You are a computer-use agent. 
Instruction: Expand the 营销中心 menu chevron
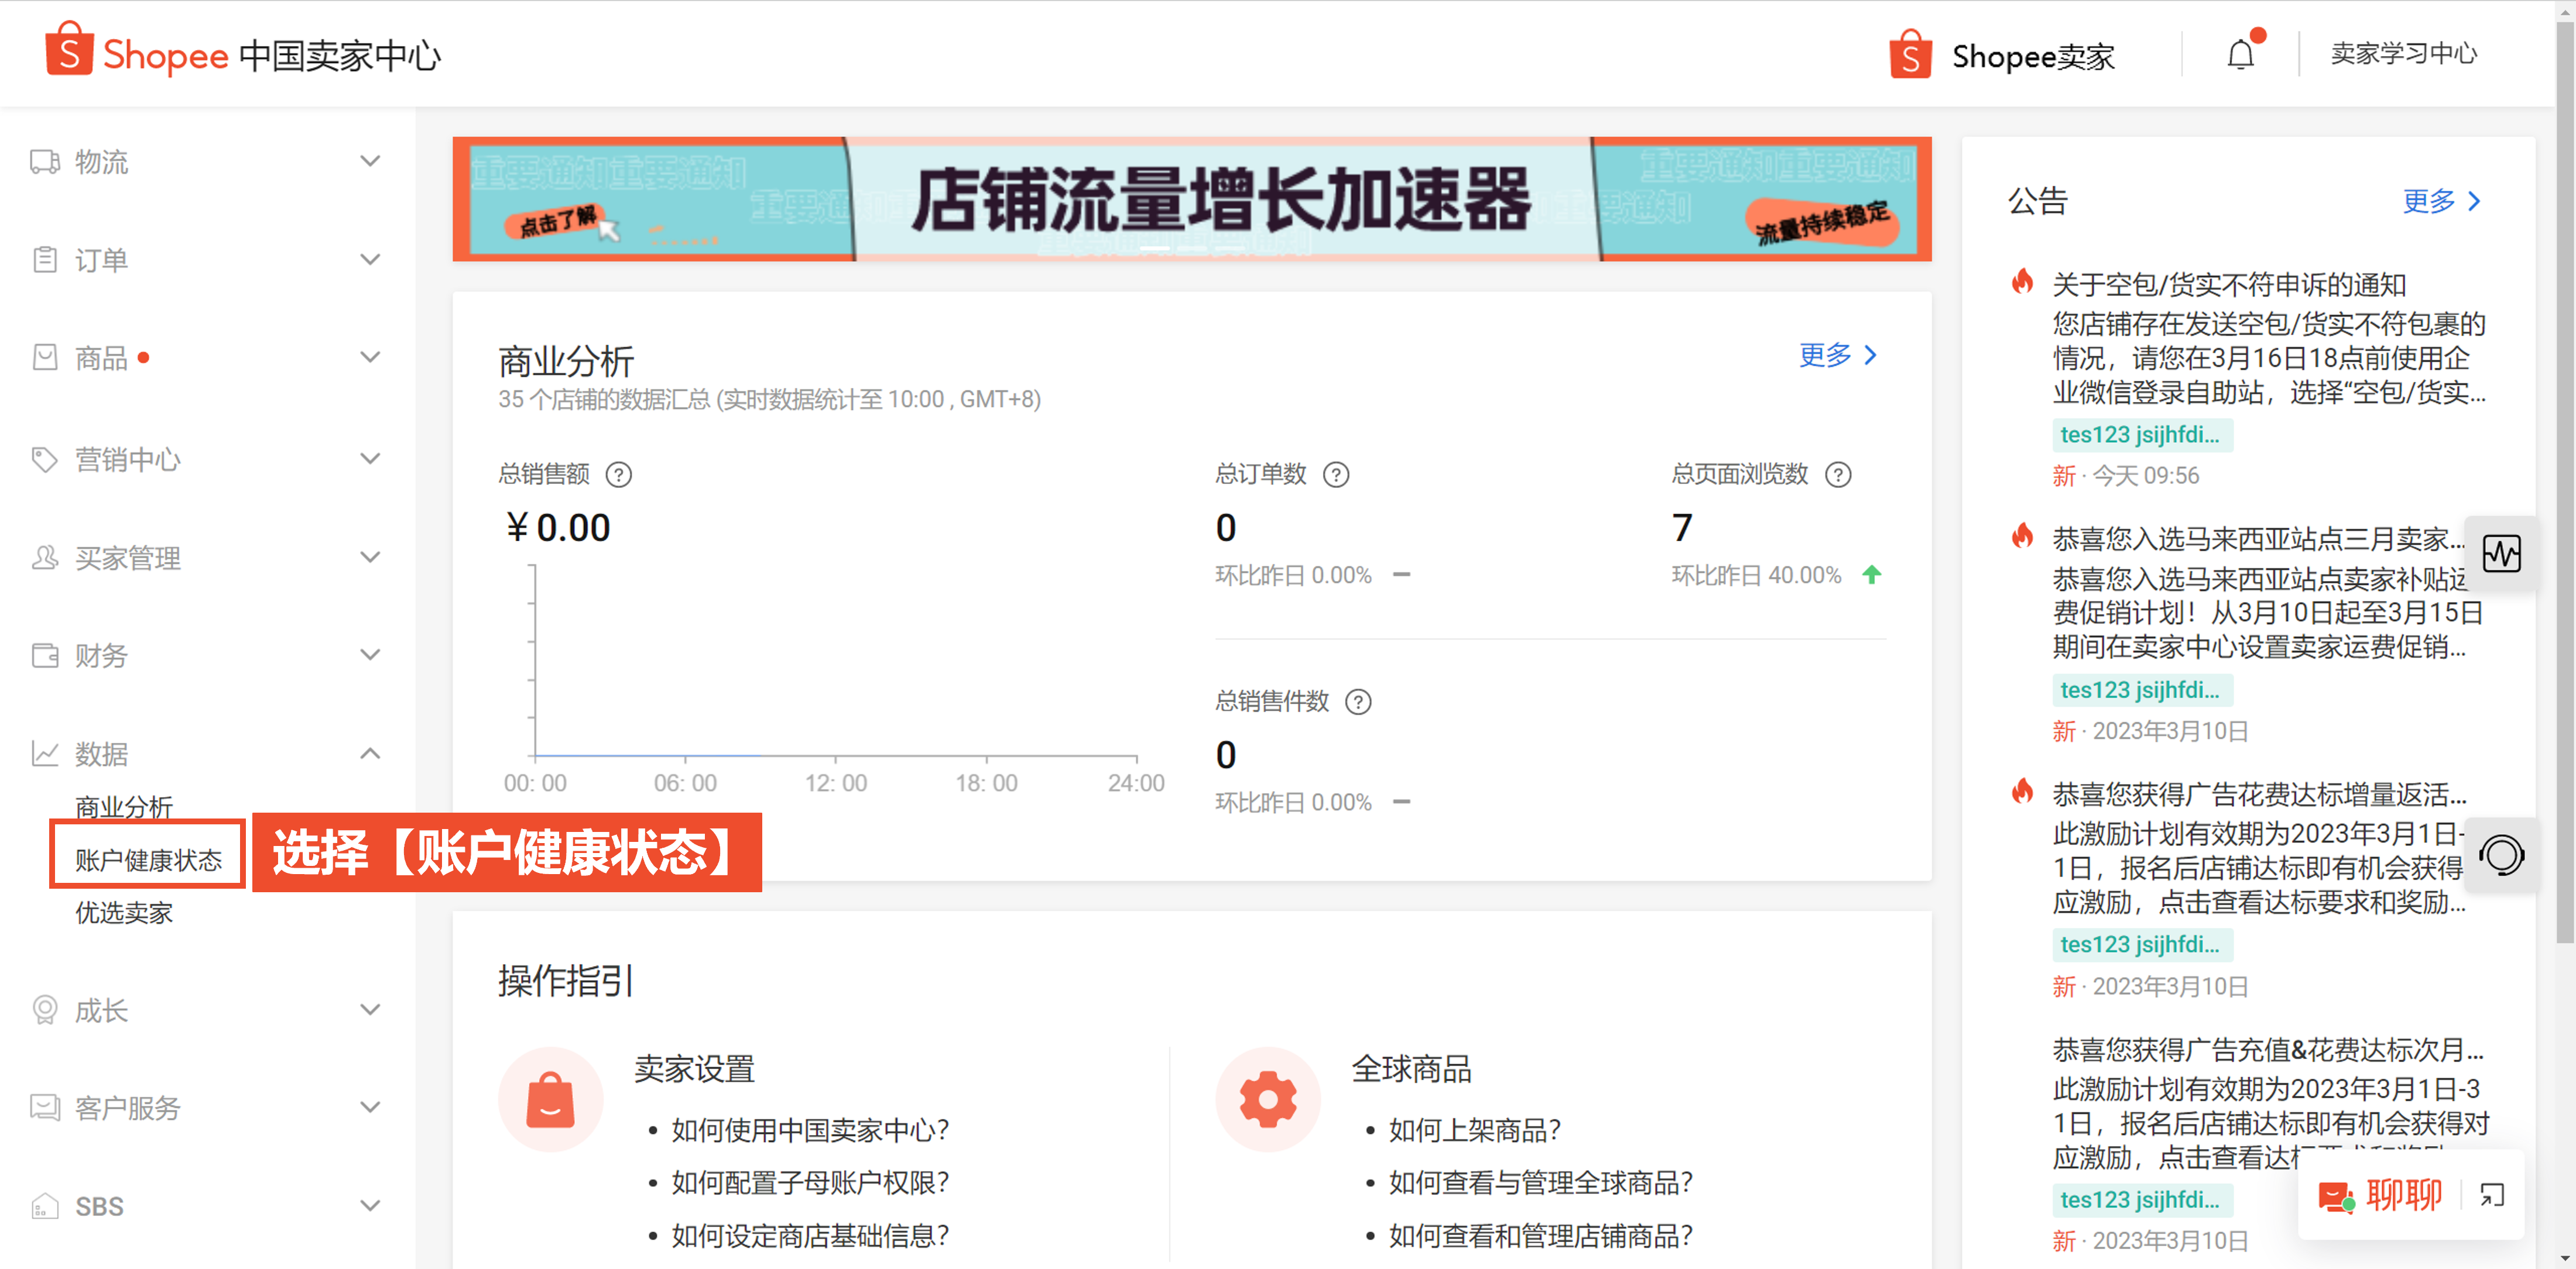[x=370, y=459]
